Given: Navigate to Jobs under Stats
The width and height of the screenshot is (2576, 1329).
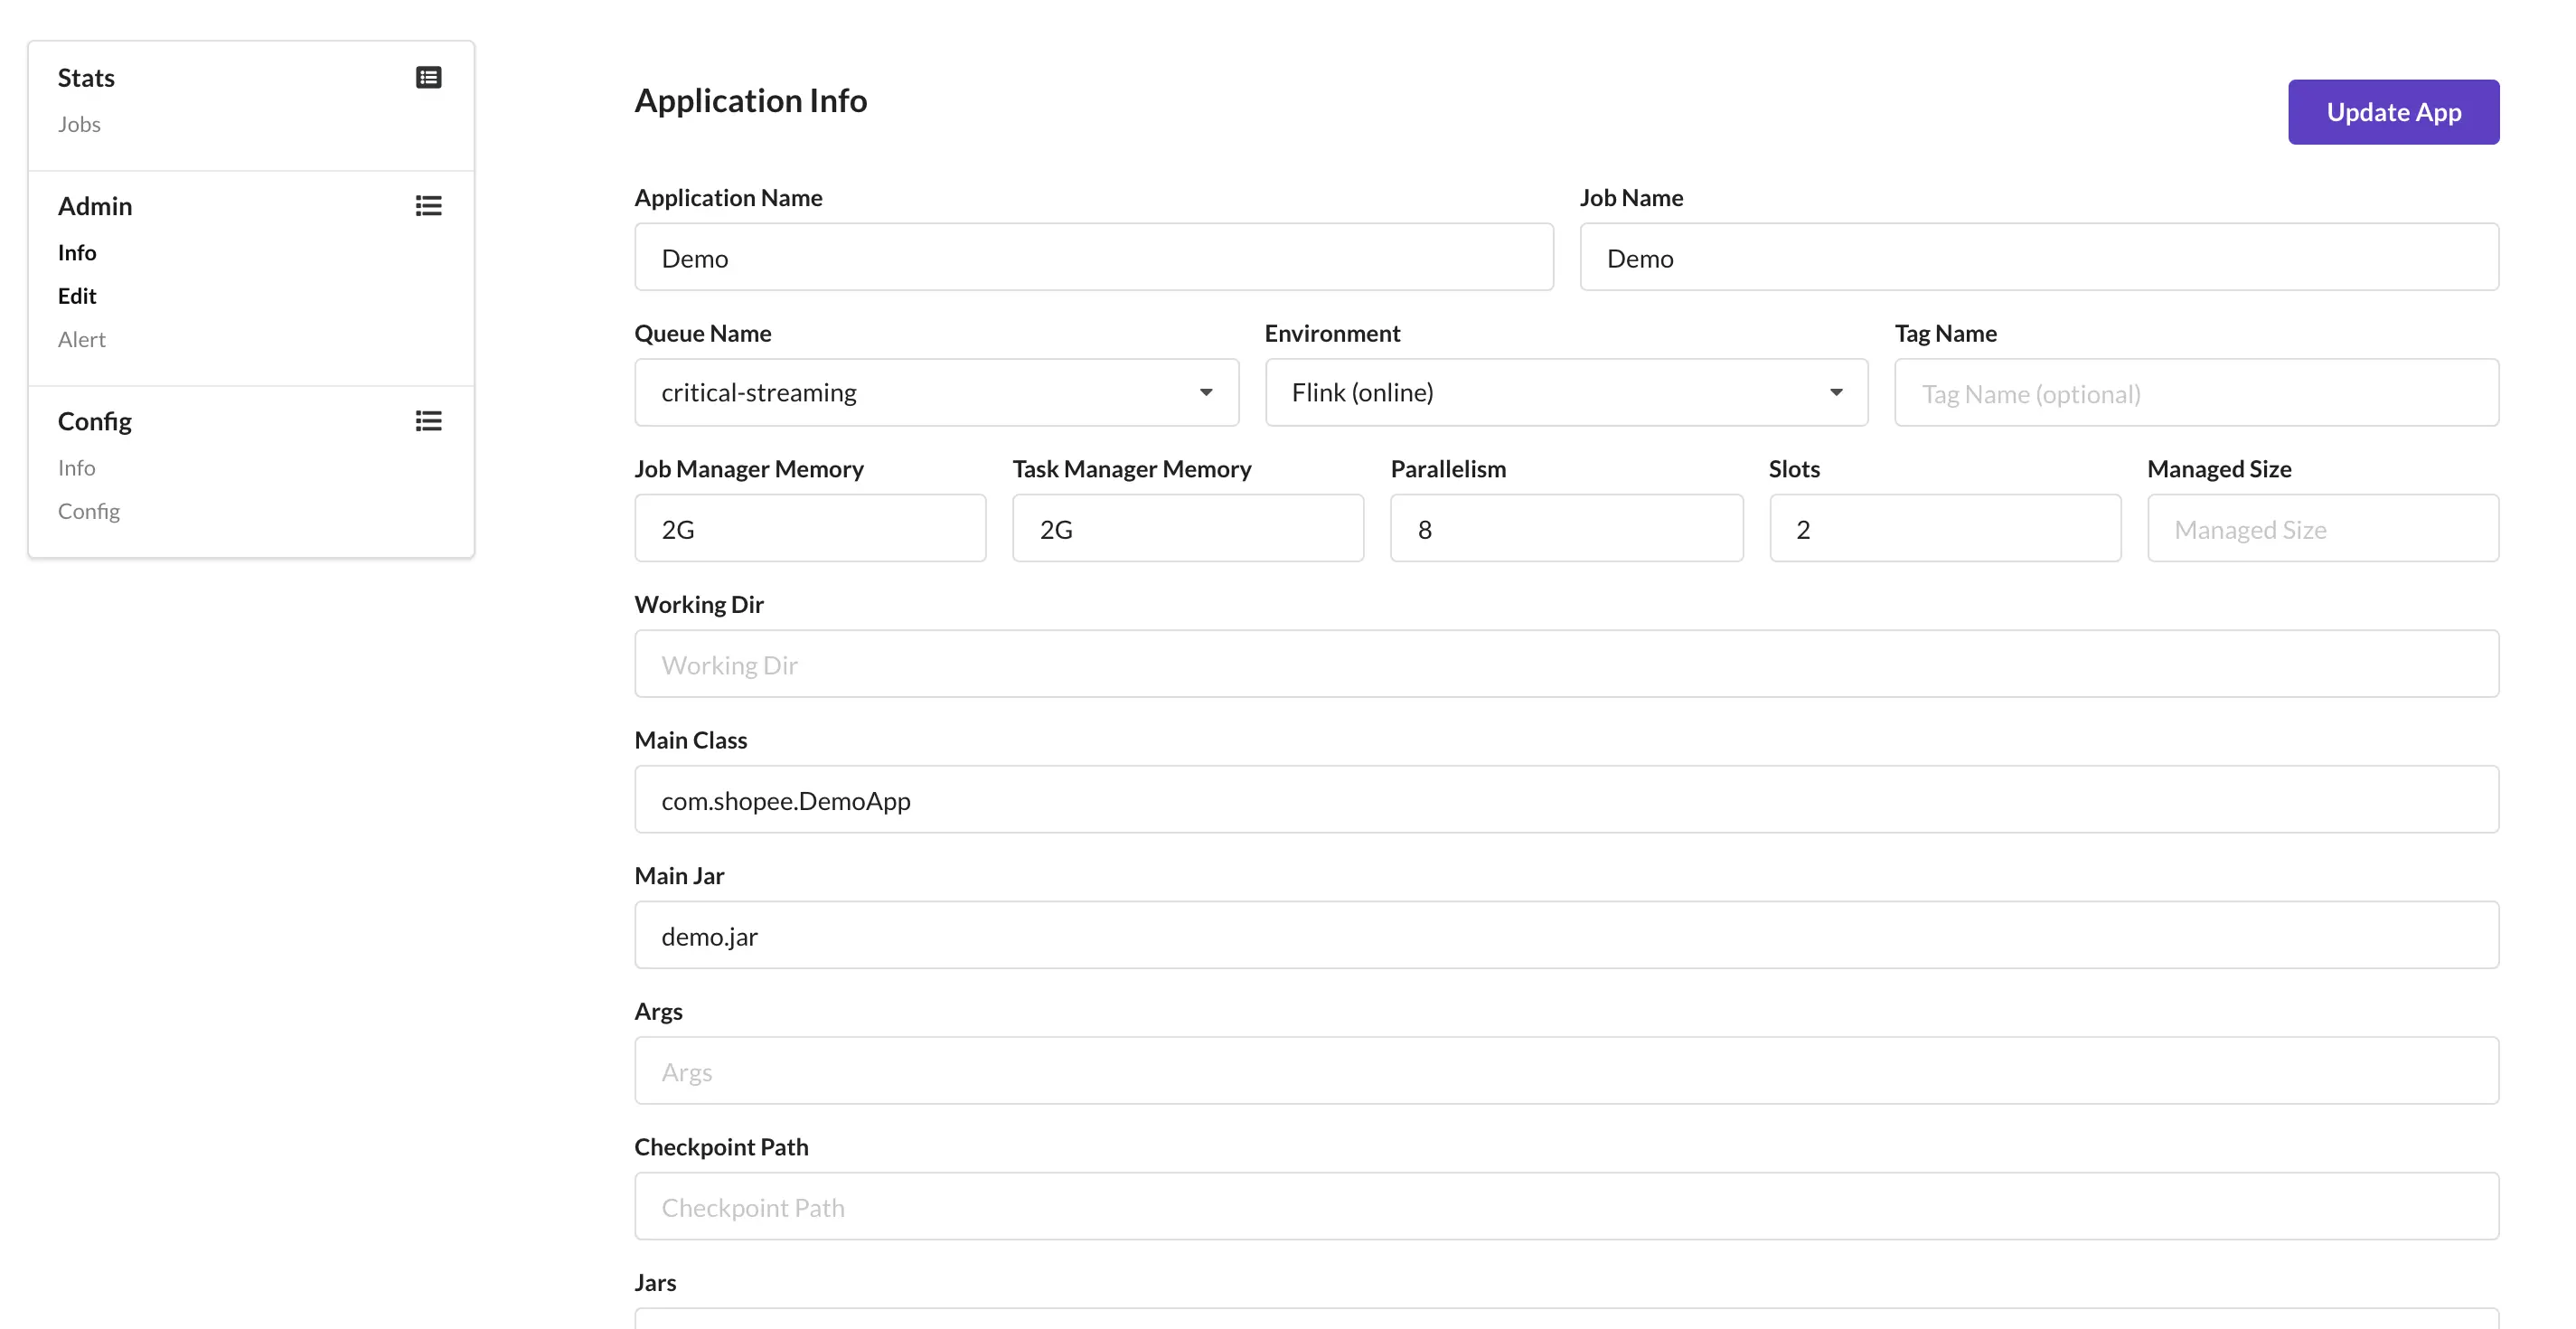Looking at the screenshot, I should click(79, 124).
